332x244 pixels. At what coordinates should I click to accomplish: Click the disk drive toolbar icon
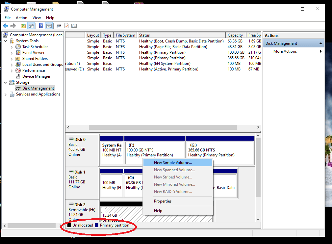pos(59,26)
